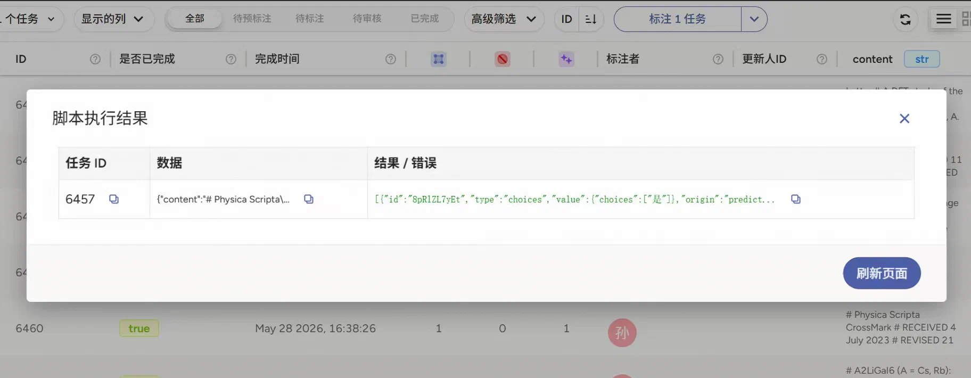Image resolution: width=971 pixels, height=378 pixels.
Task: Close the 脚本执行结果 dialog
Action: coord(904,118)
